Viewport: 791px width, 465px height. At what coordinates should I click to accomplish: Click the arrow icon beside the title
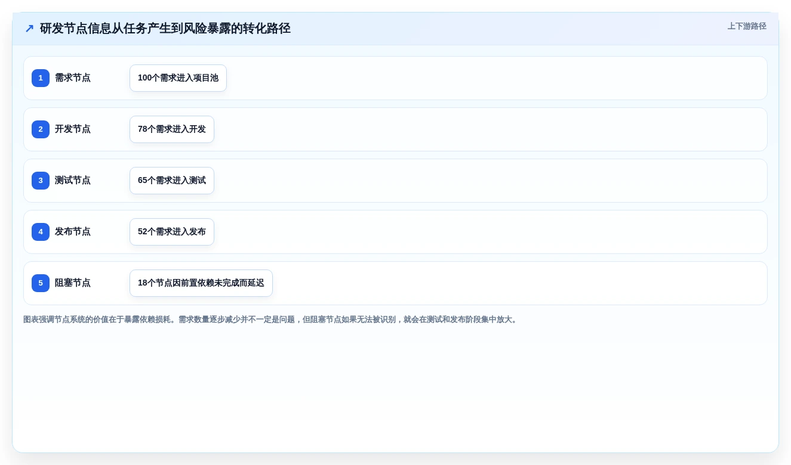click(29, 29)
